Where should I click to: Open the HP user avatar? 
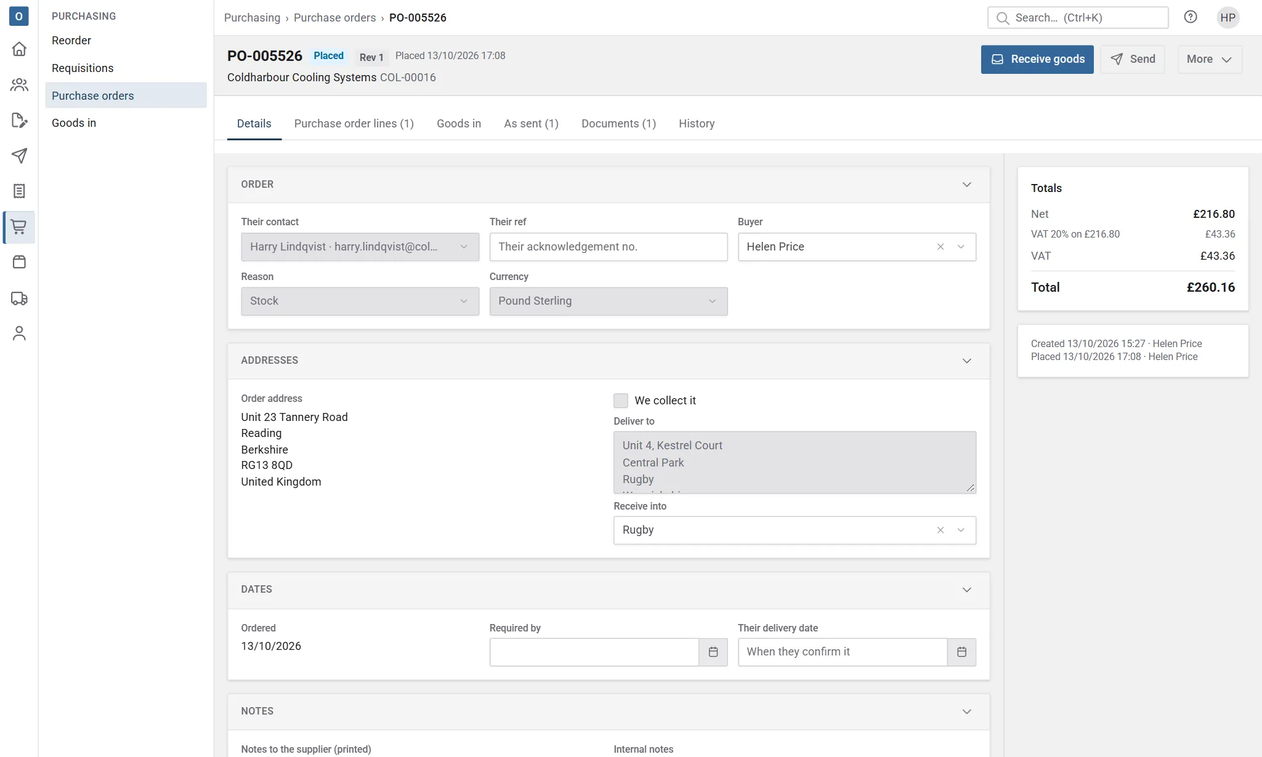pyautogui.click(x=1228, y=17)
